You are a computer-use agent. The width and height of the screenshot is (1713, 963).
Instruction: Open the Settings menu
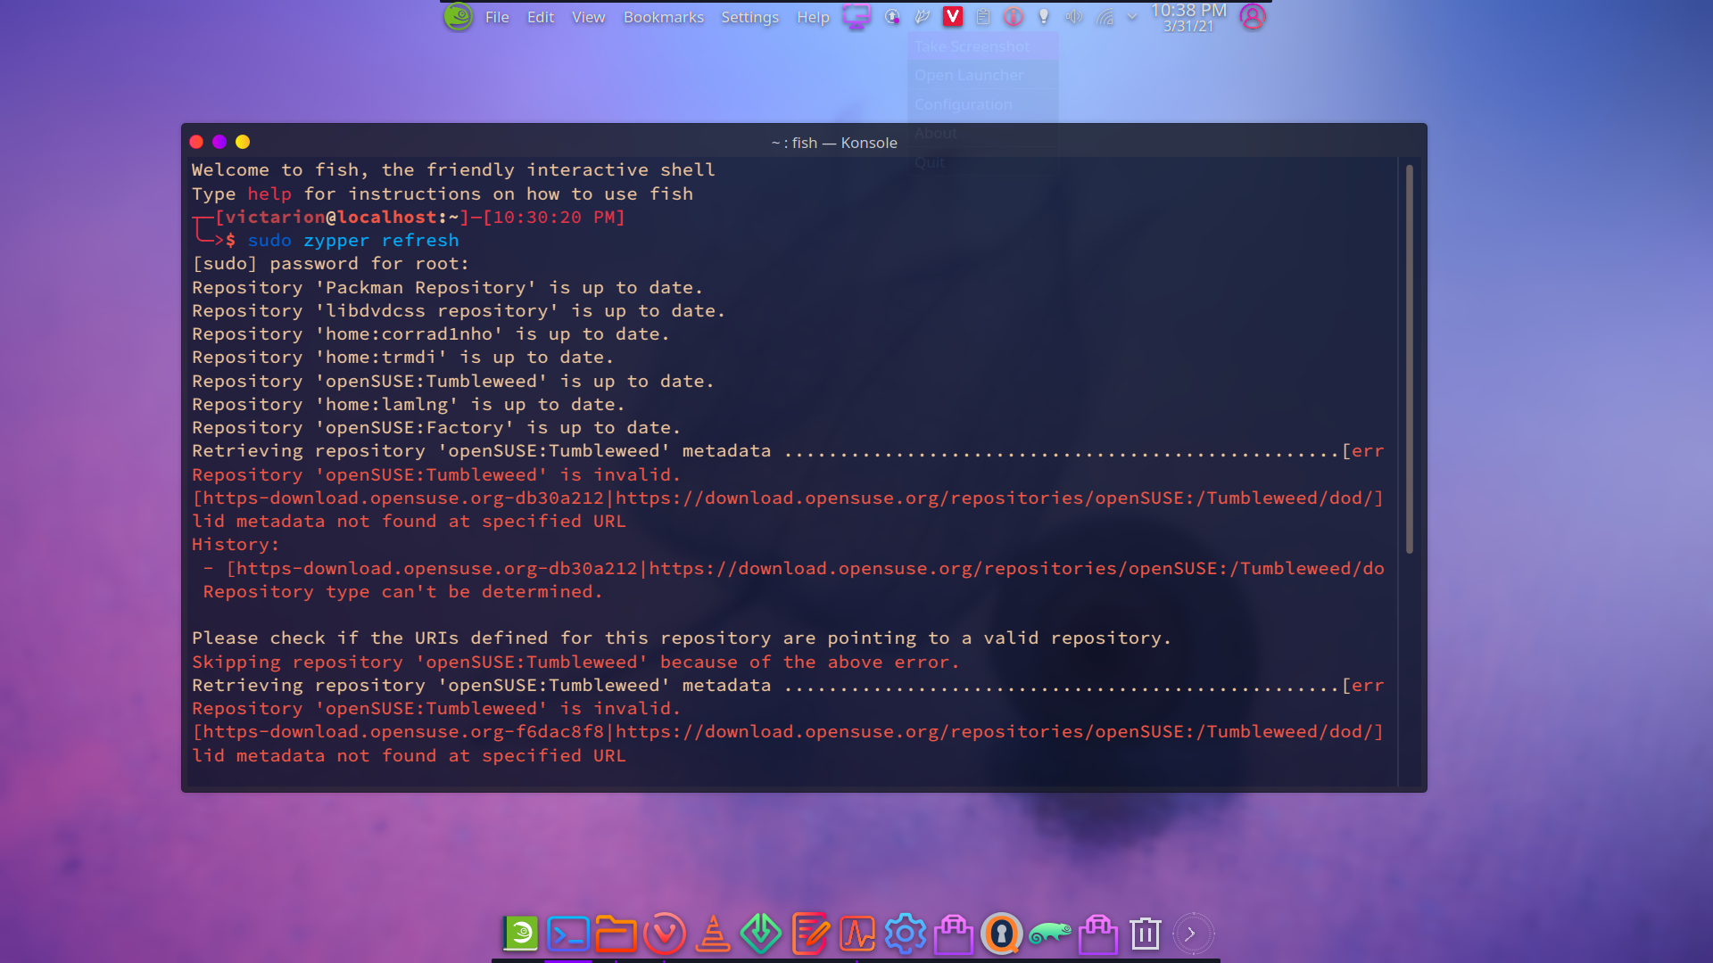pyautogui.click(x=749, y=17)
